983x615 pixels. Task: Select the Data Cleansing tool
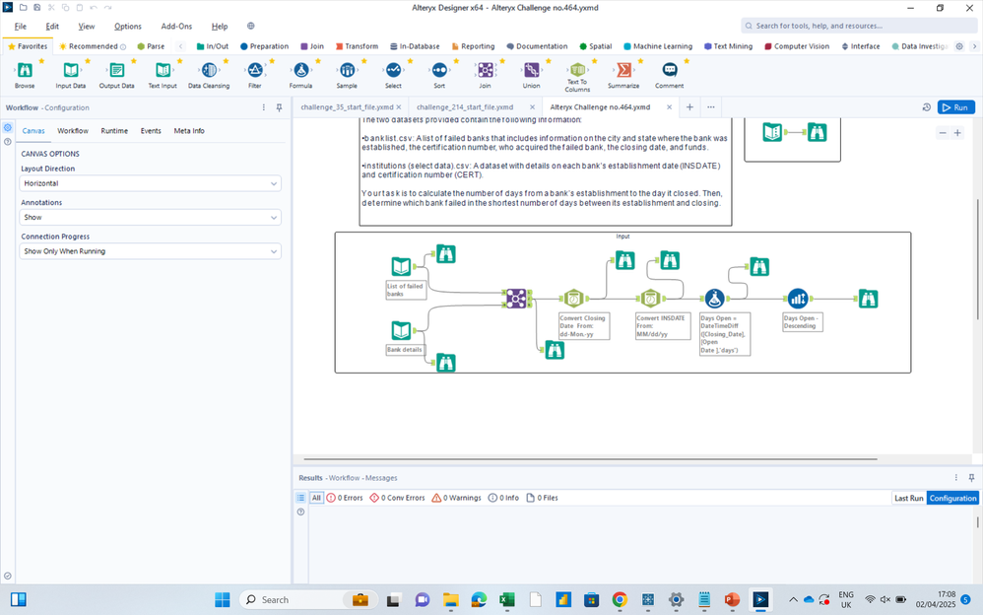tap(208, 72)
